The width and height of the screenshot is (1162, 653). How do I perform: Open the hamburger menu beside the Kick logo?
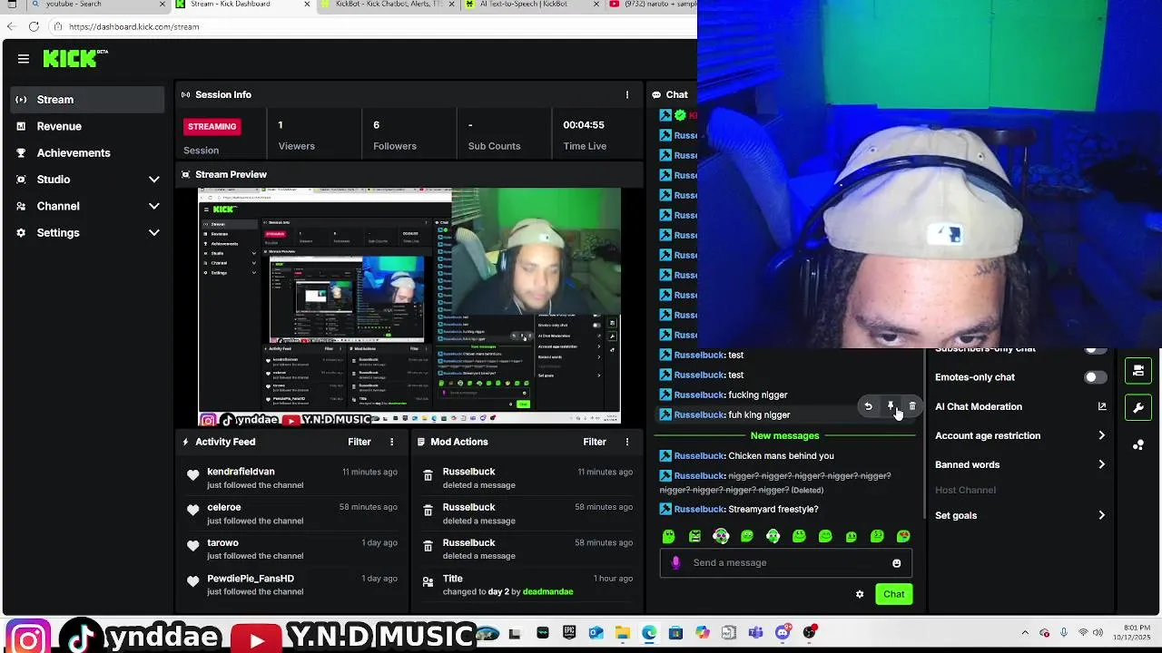(24, 59)
